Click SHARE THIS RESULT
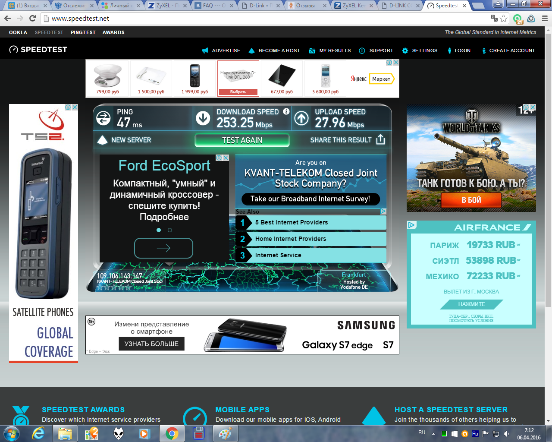The width and height of the screenshot is (552, 442). (341, 140)
